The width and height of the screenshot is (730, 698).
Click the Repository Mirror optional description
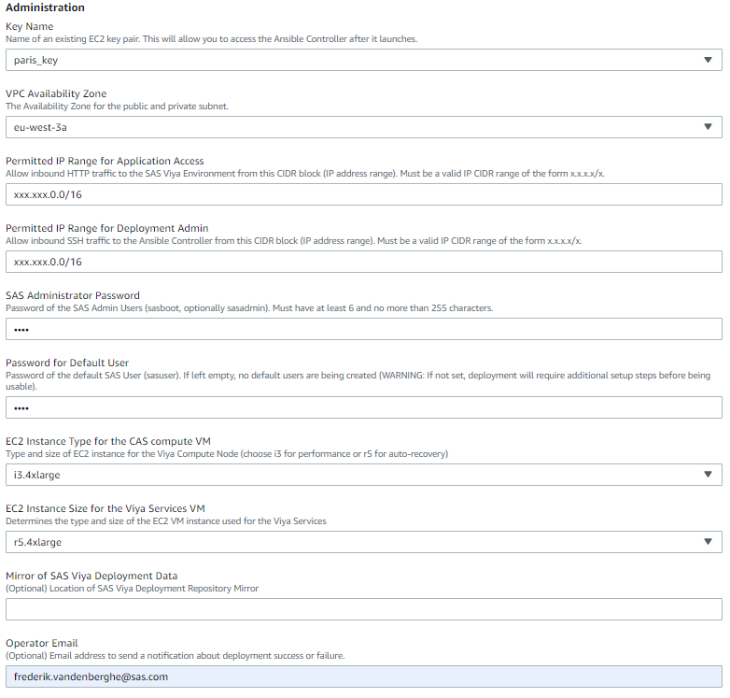pyautogui.click(x=132, y=589)
